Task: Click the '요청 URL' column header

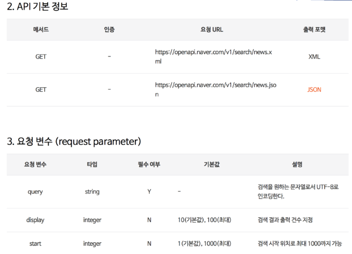Action: point(212,30)
